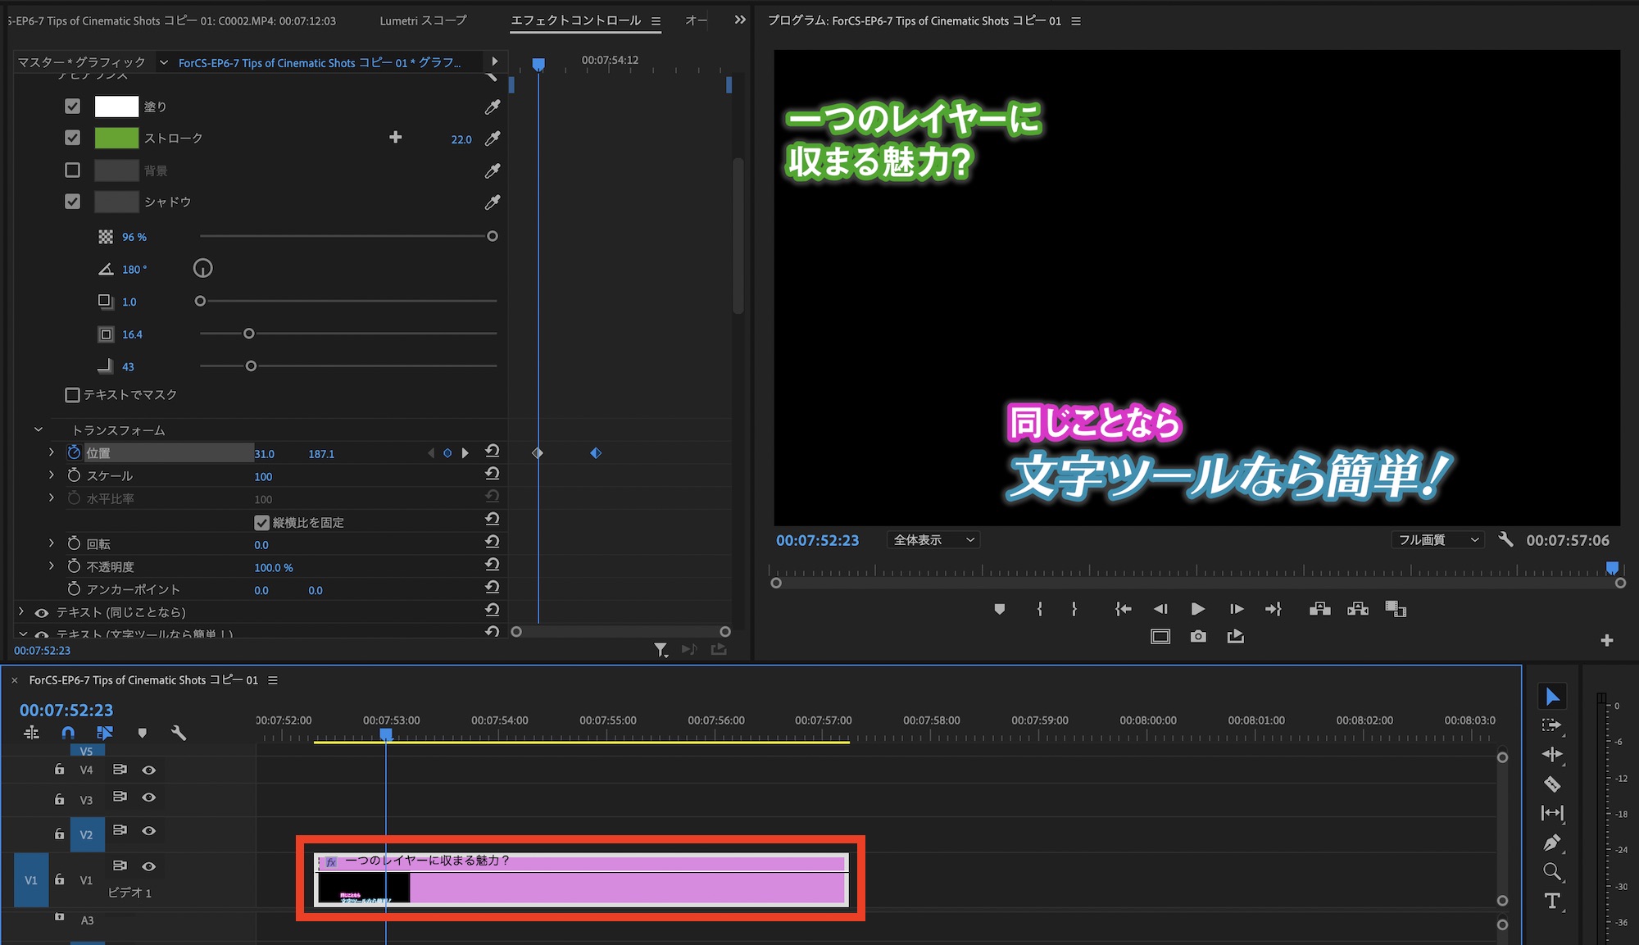Select the Type tool (T)
The width and height of the screenshot is (1639, 945).
point(1552,902)
